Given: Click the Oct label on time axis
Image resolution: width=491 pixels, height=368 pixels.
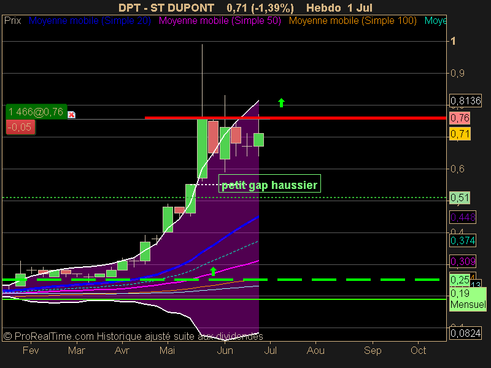Looking at the screenshot, I should pos(418,350).
